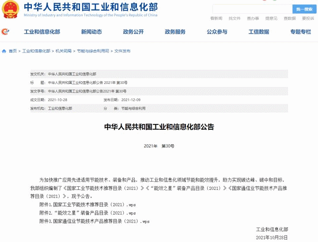The height and width of the screenshot is (242, 318).
Task: Open attachment 附件3 国家通信业节能技术产品推荐目录
Action: (x=95, y=221)
